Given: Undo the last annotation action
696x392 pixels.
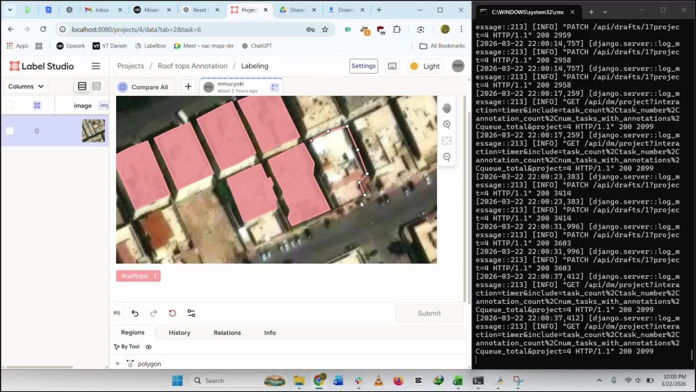Looking at the screenshot, I should pos(135,313).
